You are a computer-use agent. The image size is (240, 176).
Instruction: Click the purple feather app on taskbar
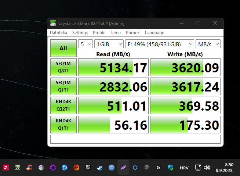tap(123, 168)
